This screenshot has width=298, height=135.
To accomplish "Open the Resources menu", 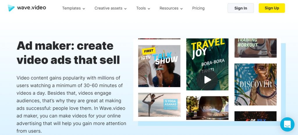I will click(171, 8).
